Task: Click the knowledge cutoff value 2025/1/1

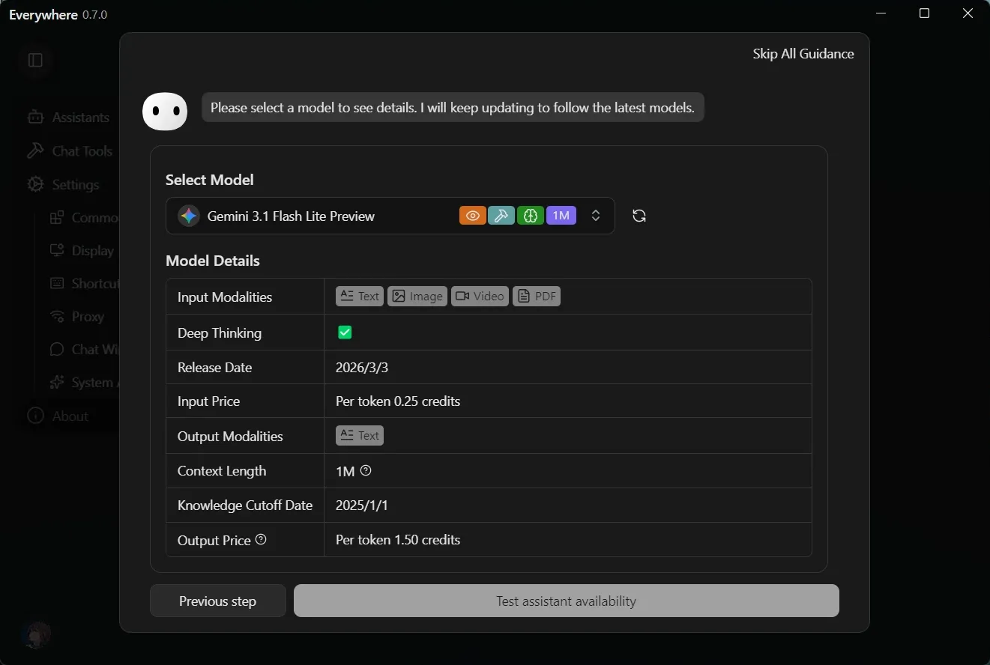Action: coord(362,505)
